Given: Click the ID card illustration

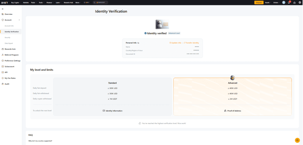Looking at the screenshot, I should point(162,24).
